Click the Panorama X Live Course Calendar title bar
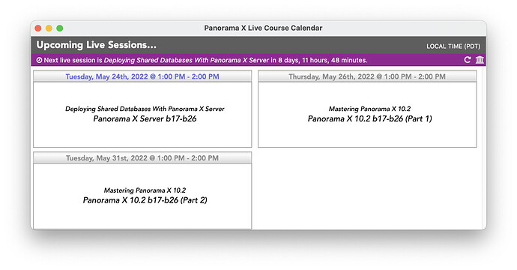This screenshot has height=270, width=517. tap(263, 28)
